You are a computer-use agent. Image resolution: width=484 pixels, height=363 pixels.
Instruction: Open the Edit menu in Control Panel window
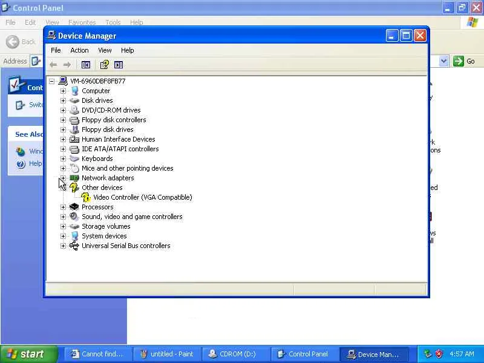[x=30, y=22]
